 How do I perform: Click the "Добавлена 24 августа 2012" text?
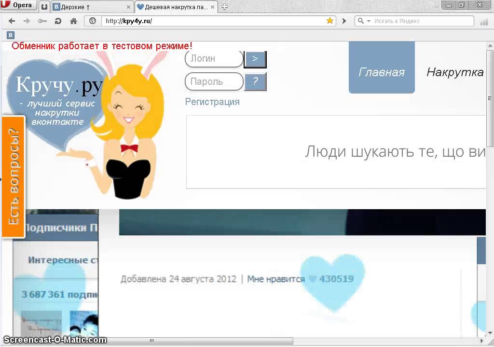[178, 279]
